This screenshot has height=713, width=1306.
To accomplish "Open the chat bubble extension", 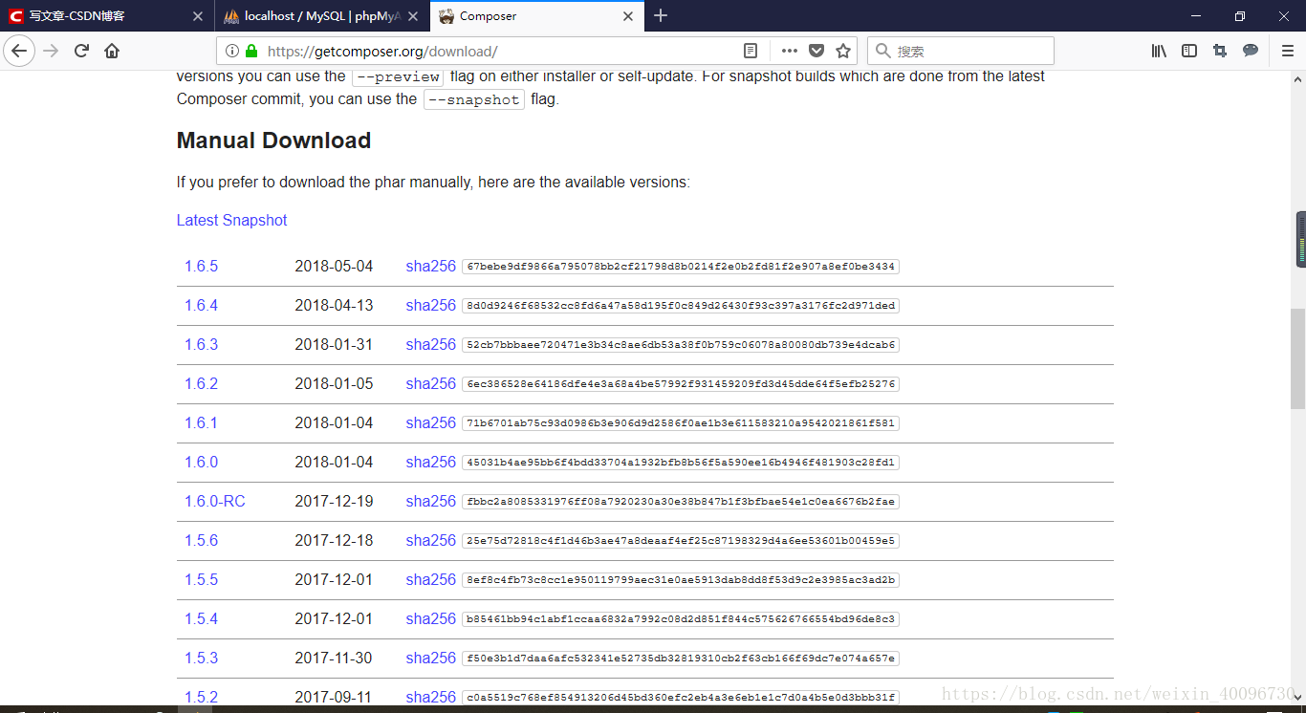I will [x=1251, y=51].
